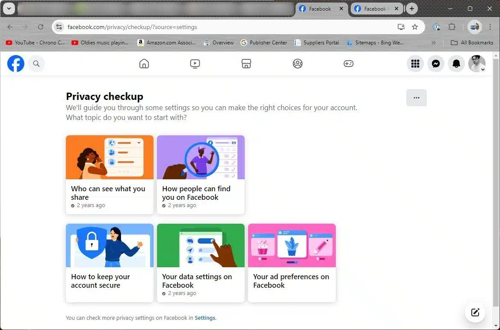Screen dimensions: 500x330
Task: Click the Facebook logo
Action: pyautogui.click(x=16, y=64)
